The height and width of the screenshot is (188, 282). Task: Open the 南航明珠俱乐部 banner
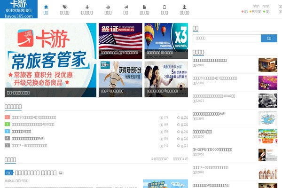coord(166,79)
